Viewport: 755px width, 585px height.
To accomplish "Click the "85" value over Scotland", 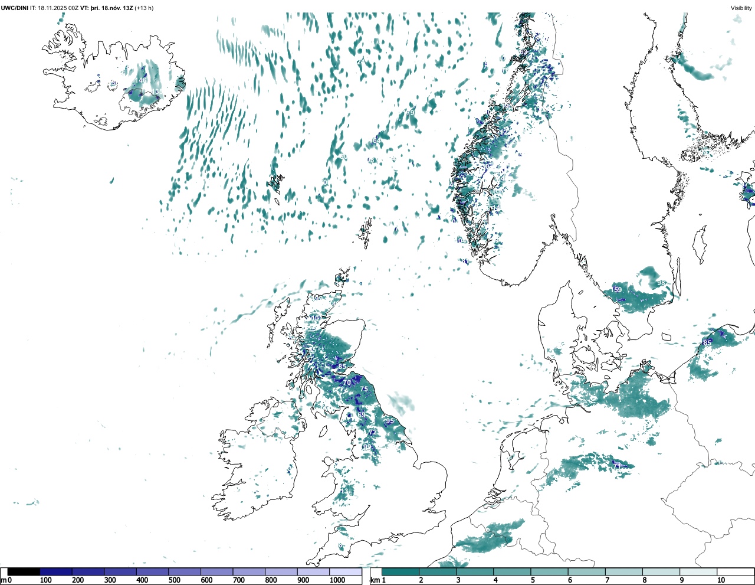I will tap(342, 367).
